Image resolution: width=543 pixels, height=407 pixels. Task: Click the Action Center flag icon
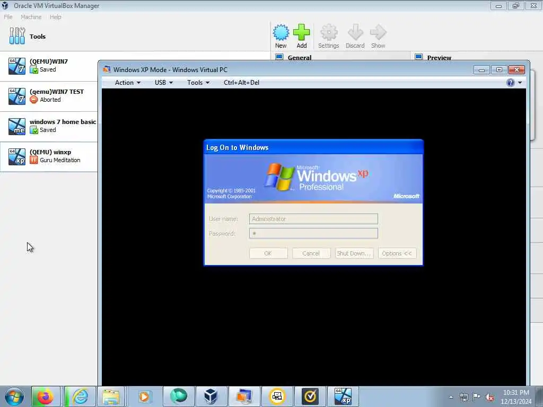(x=477, y=397)
